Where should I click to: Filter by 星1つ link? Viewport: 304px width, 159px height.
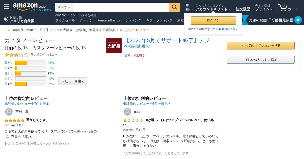pos(8,84)
